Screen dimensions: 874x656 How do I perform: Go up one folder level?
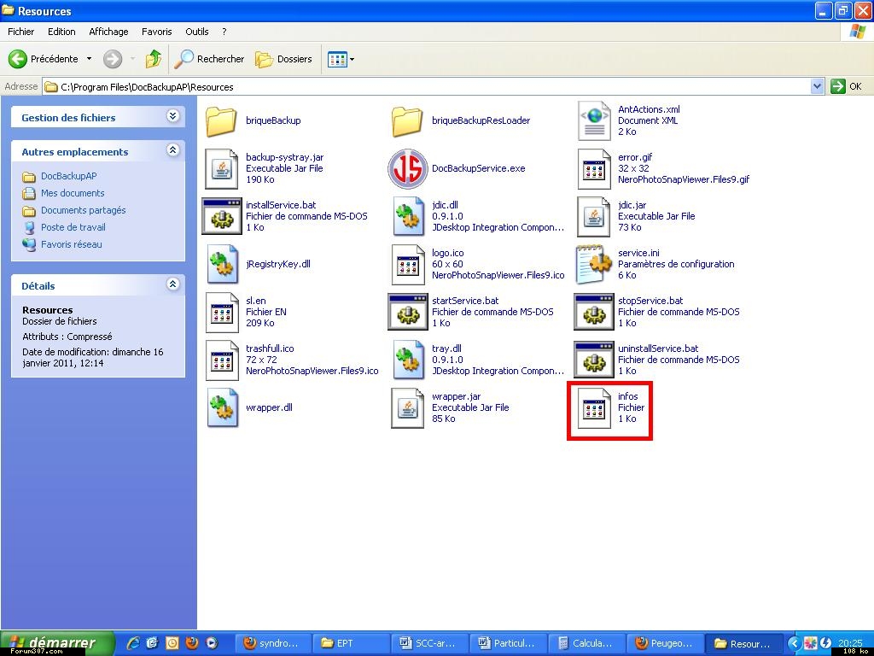pyautogui.click(x=153, y=59)
